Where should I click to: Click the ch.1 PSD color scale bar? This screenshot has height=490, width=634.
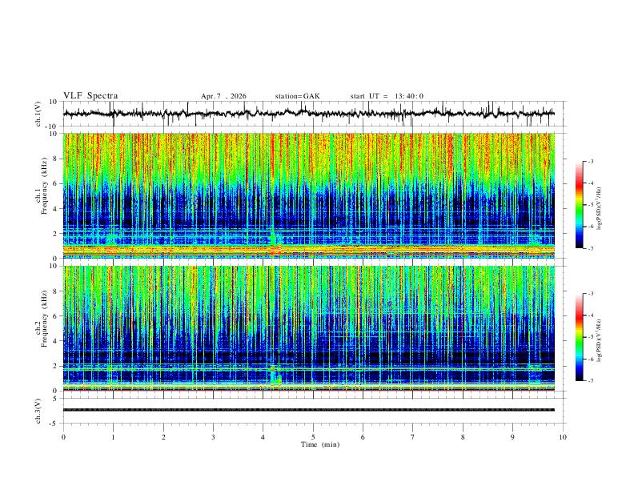[x=579, y=205]
